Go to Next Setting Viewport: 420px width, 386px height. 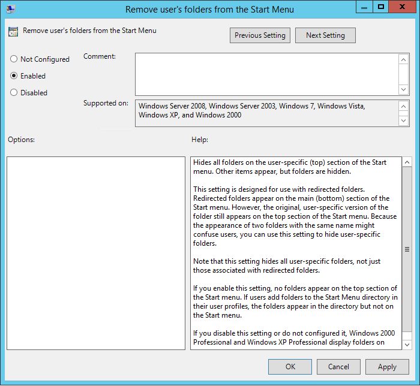click(x=325, y=35)
